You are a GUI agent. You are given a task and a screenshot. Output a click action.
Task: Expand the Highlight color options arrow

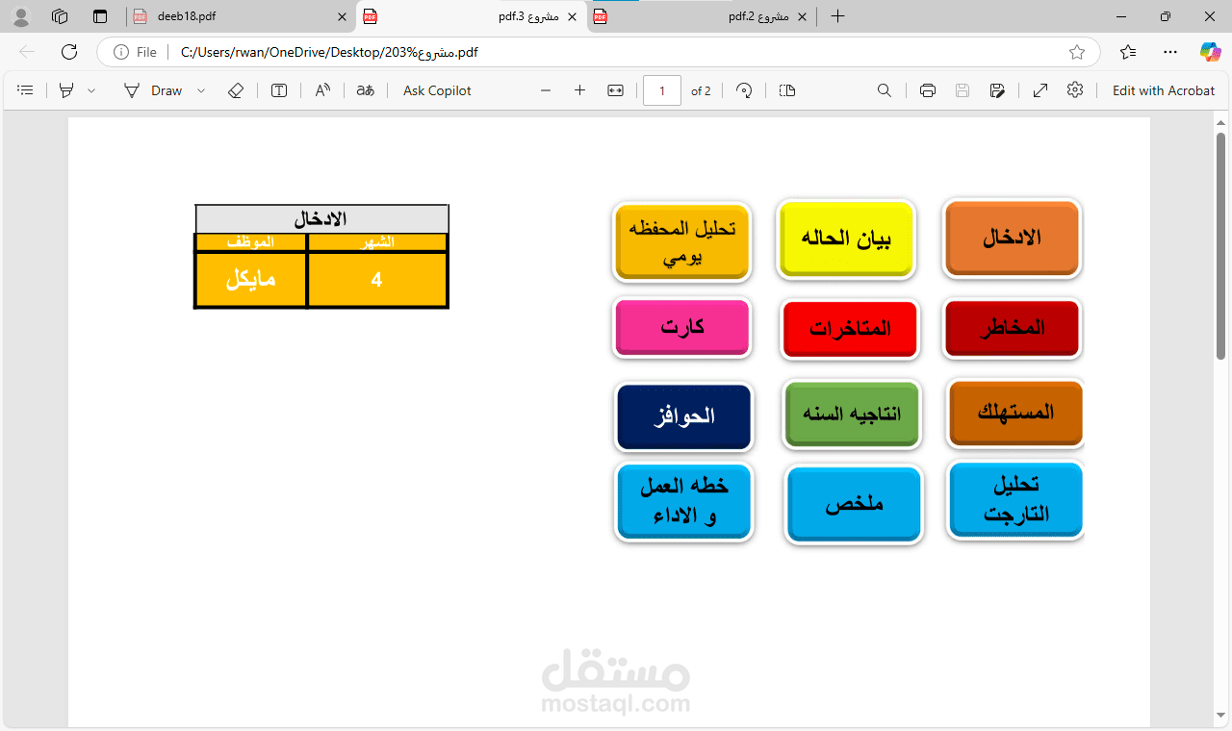91,90
